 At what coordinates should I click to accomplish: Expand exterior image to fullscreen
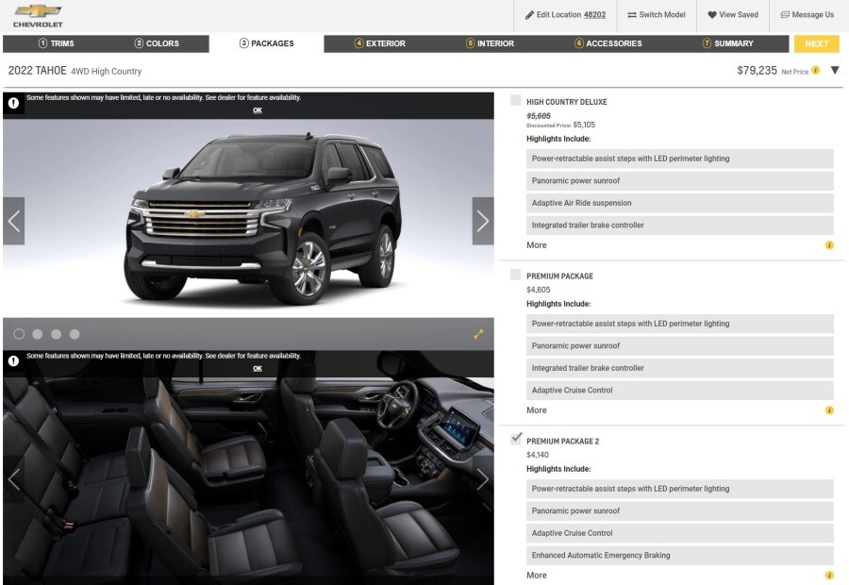pos(478,334)
